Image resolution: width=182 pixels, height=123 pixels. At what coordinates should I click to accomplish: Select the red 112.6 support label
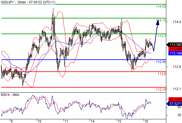tap(162, 74)
